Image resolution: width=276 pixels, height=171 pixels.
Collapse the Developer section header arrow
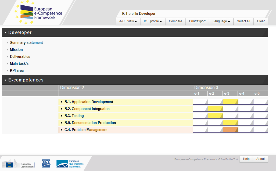pyautogui.click(x=5, y=33)
